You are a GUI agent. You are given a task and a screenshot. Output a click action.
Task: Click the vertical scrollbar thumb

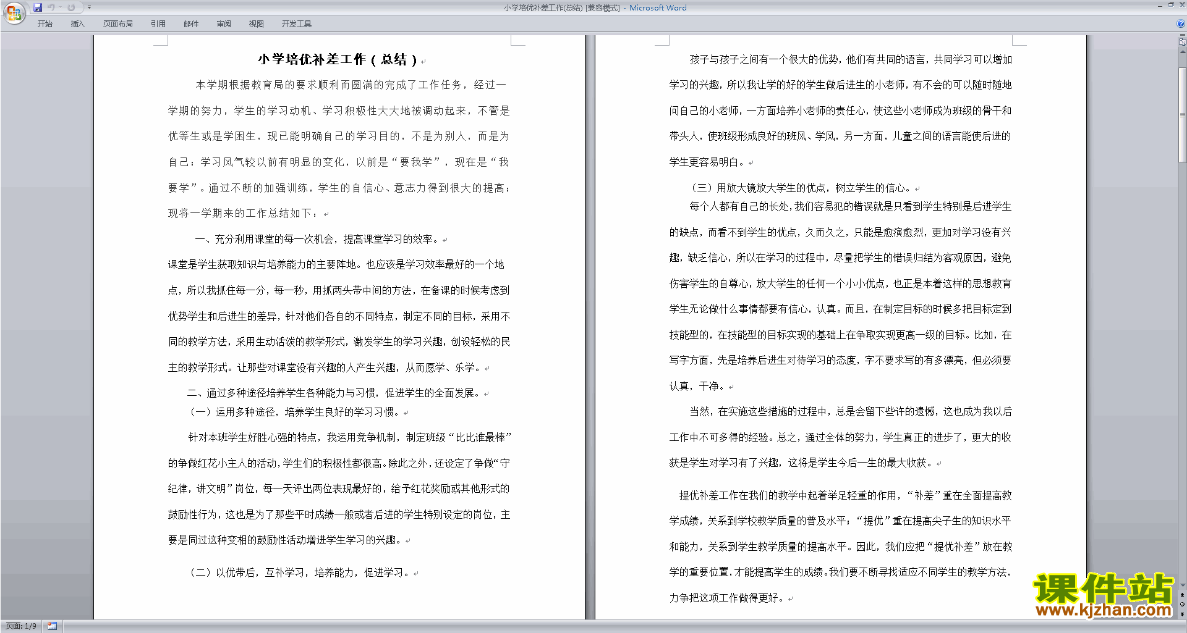tap(1183, 114)
